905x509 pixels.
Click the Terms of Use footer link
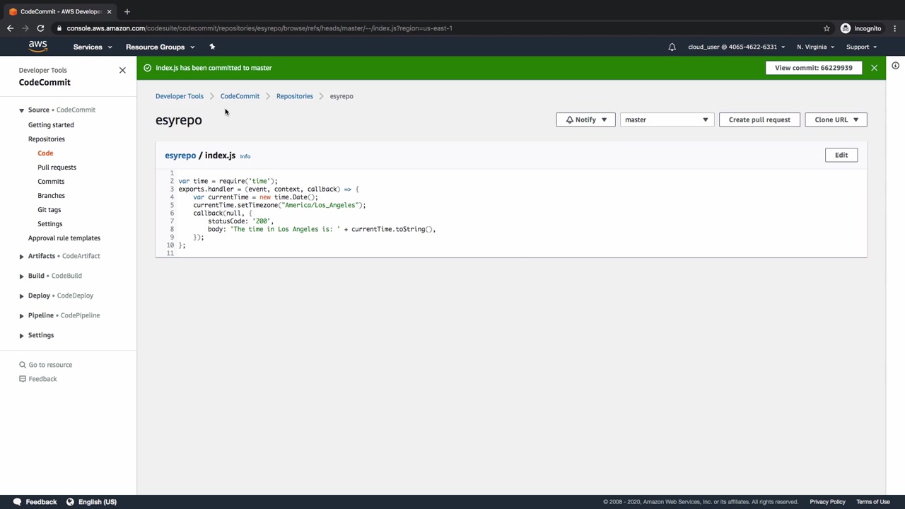873,502
